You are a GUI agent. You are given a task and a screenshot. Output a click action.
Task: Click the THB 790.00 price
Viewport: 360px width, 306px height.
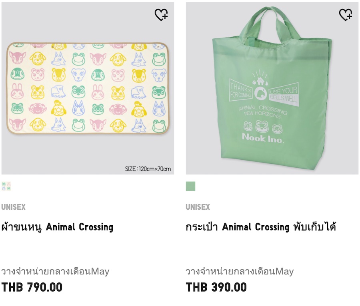[32, 287]
